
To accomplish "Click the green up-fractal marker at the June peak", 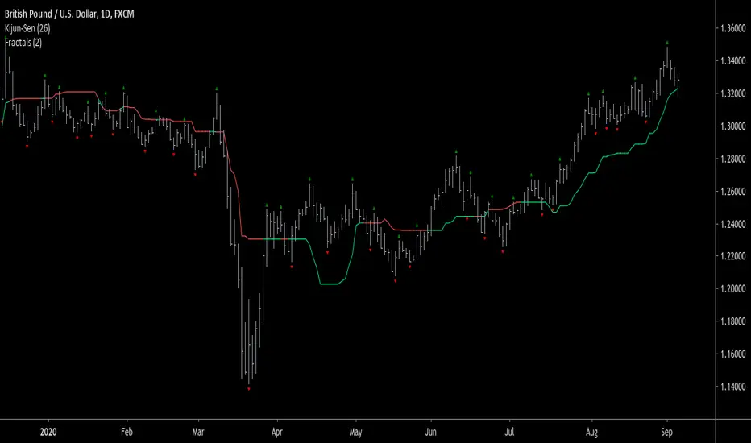I will [x=456, y=151].
